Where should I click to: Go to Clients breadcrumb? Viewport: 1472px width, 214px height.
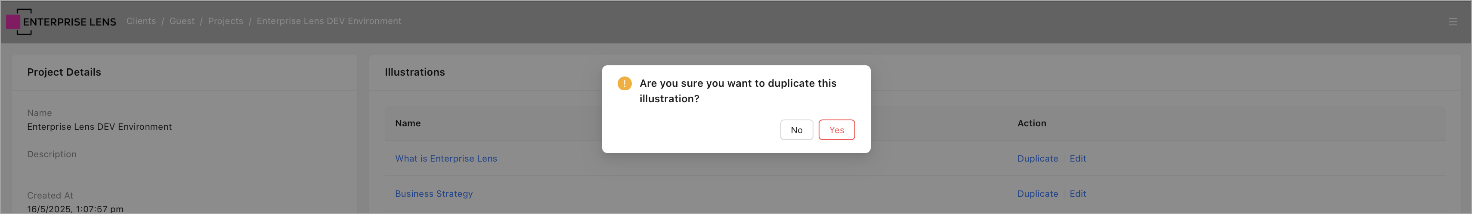pos(141,21)
